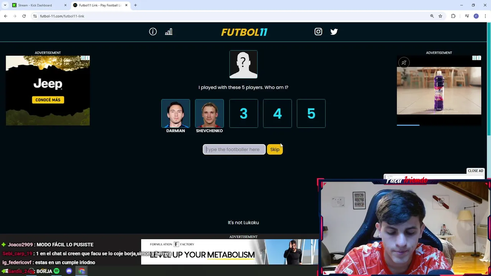Close the Kick Dashboard tab
The height and width of the screenshot is (276, 491).
click(65, 5)
